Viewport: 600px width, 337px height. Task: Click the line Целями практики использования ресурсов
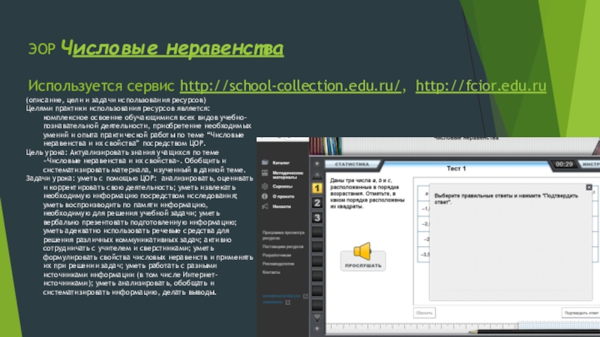pyautogui.click(x=118, y=109)
